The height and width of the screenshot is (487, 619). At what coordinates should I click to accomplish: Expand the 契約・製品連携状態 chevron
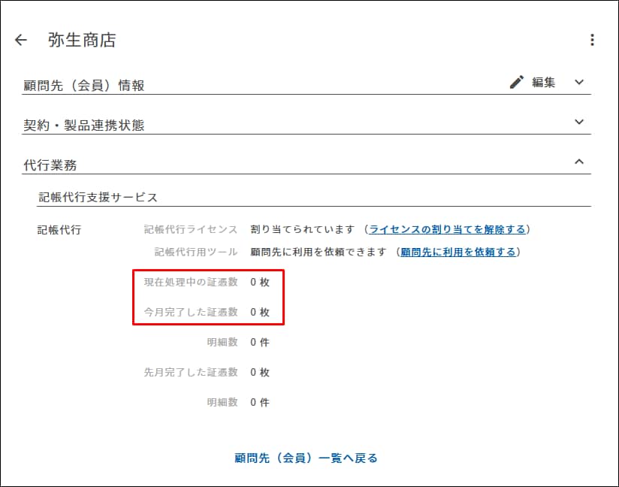coord(578,122)
